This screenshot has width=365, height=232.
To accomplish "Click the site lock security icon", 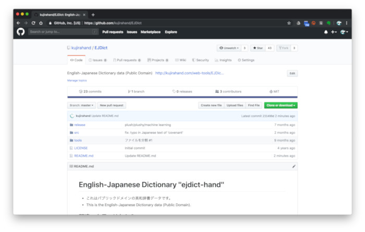I will coord(50,23).
